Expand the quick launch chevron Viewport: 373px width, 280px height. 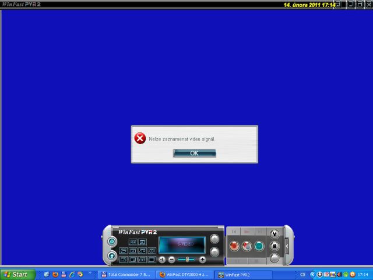click(90, 273)
